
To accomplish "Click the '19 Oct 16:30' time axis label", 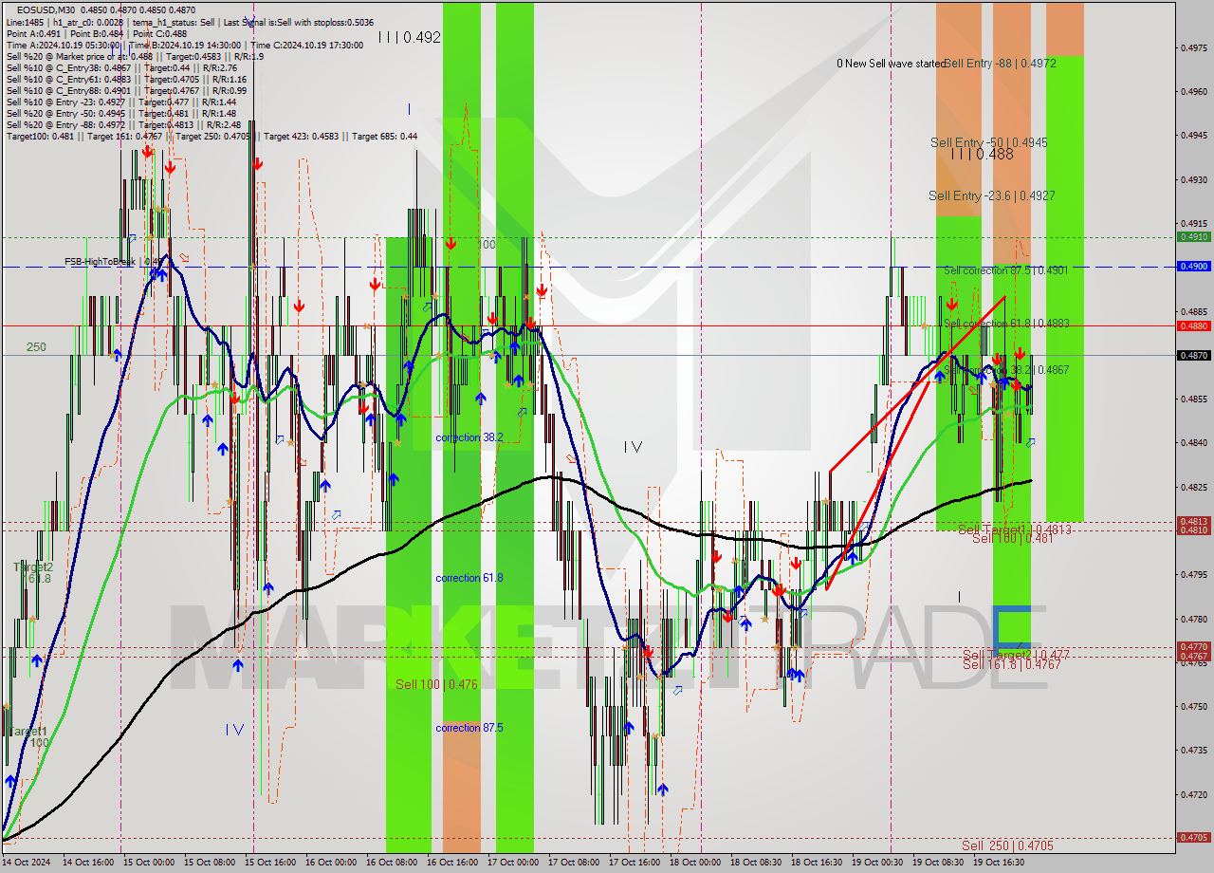I will [999, 863].
